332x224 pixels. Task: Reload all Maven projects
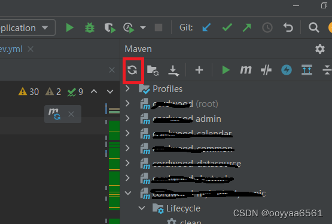[133, 70]
